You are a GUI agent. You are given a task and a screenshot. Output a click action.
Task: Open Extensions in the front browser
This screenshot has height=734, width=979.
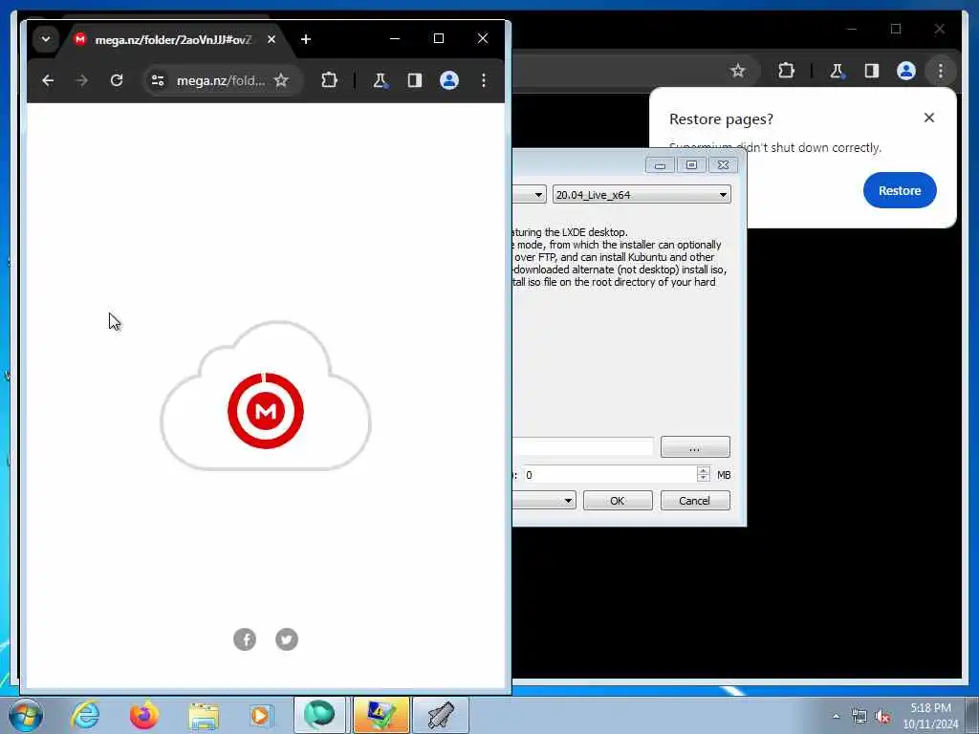(x=329, y=80)
